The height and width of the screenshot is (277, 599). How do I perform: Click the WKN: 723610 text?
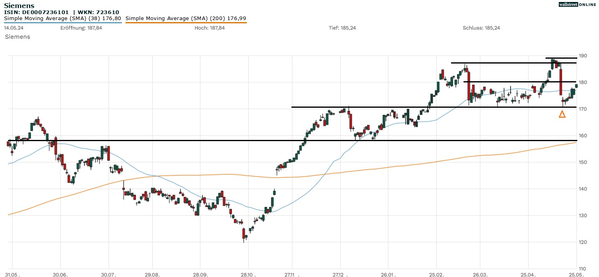[98, 12]
